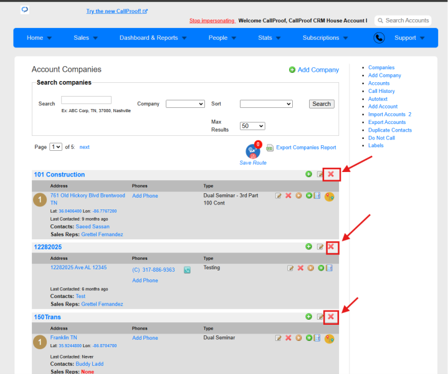The image size is (448, 374).
Task: Open notebook icon in 761 Old Hickory row
Action: (317, 196)
